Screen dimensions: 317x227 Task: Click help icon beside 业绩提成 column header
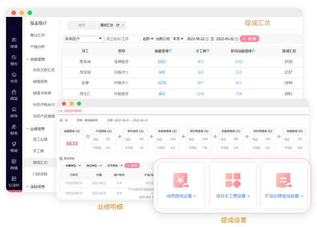coord(170,51)
